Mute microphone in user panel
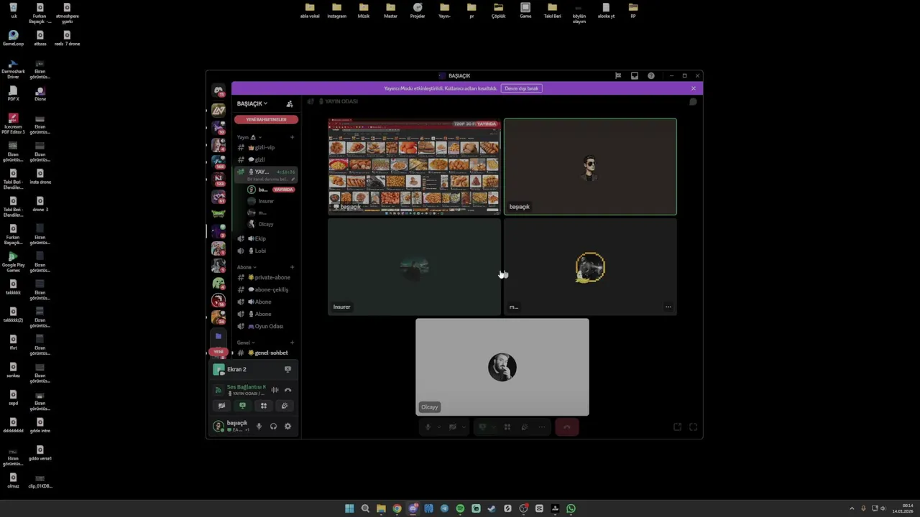 pos(259,427)
